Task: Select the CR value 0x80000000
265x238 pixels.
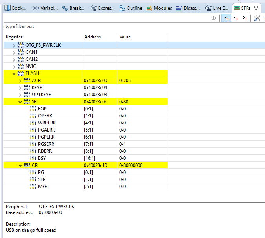Action: pyautogui.click(x=131, y=165)
